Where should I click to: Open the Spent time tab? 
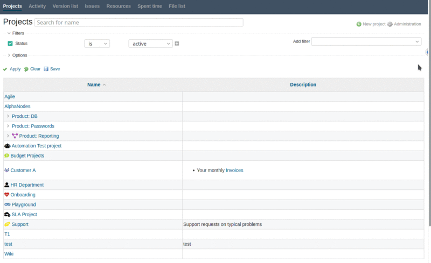150,6
